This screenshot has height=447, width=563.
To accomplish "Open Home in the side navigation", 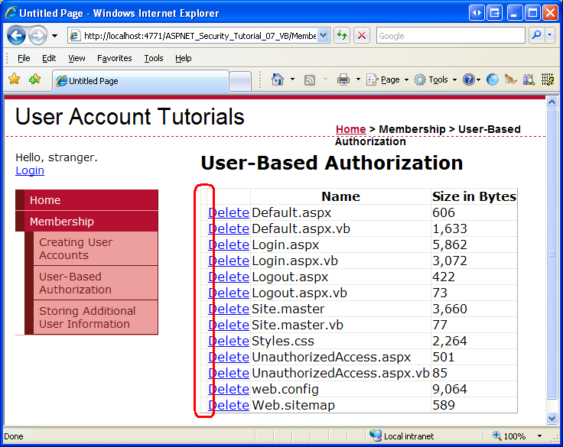I will pos(87,200).
